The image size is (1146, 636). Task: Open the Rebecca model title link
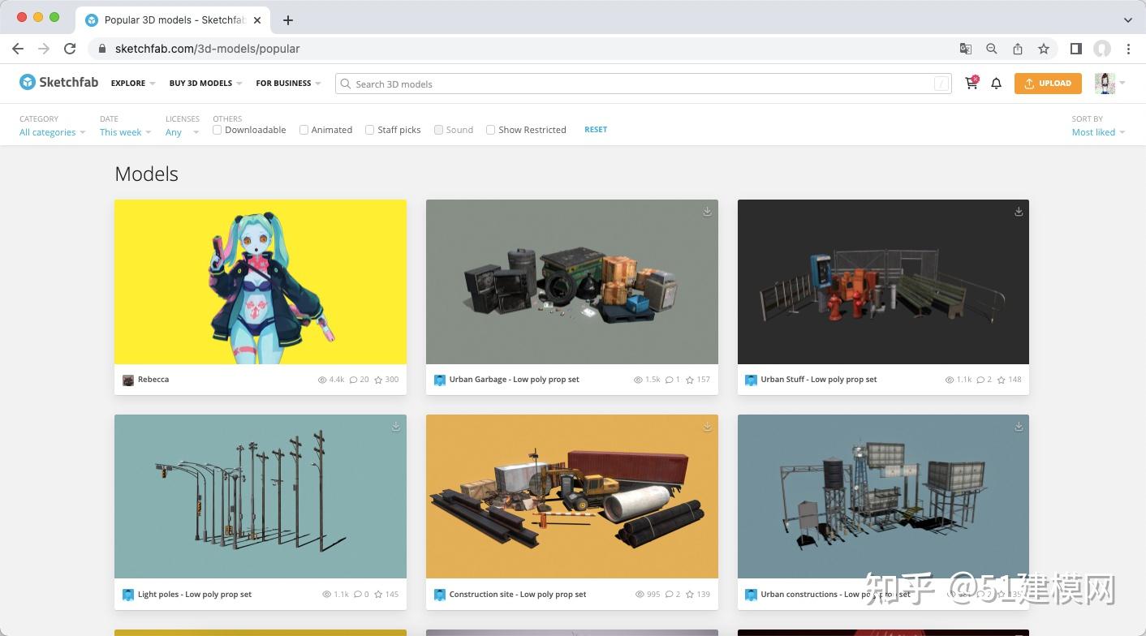pos(153,380)
